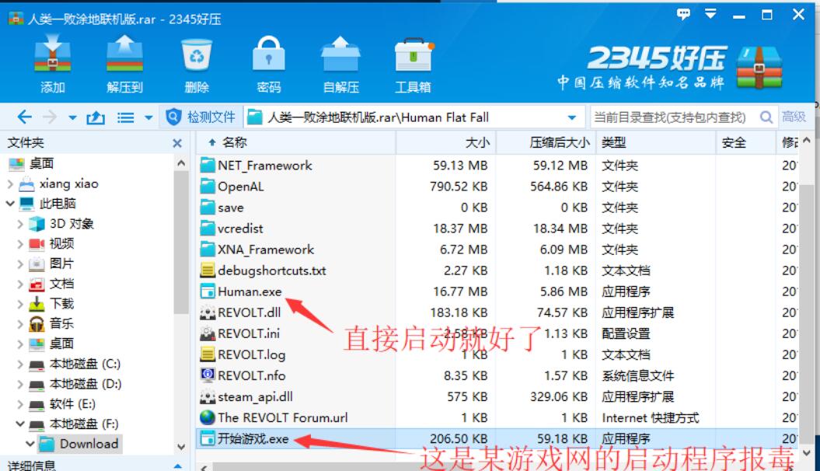
Task: Click the 检测文件 shield scan button
Action: click(201, 117)
